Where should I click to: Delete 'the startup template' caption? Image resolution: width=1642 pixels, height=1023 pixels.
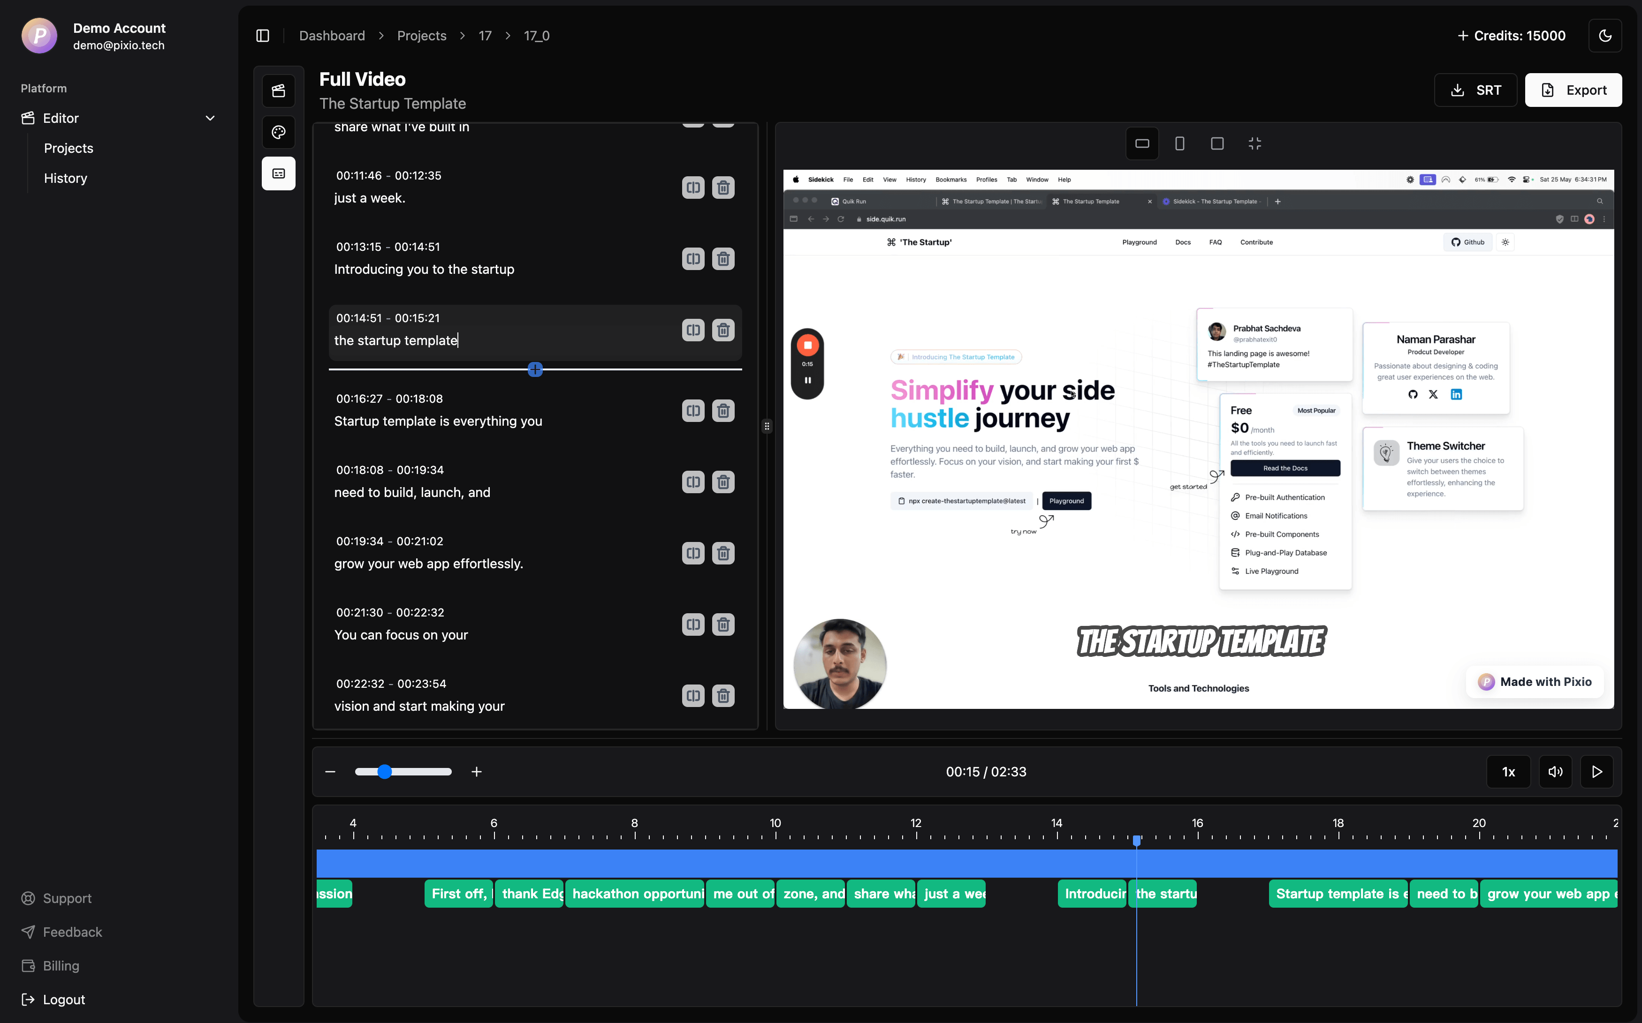click(723, 330)
